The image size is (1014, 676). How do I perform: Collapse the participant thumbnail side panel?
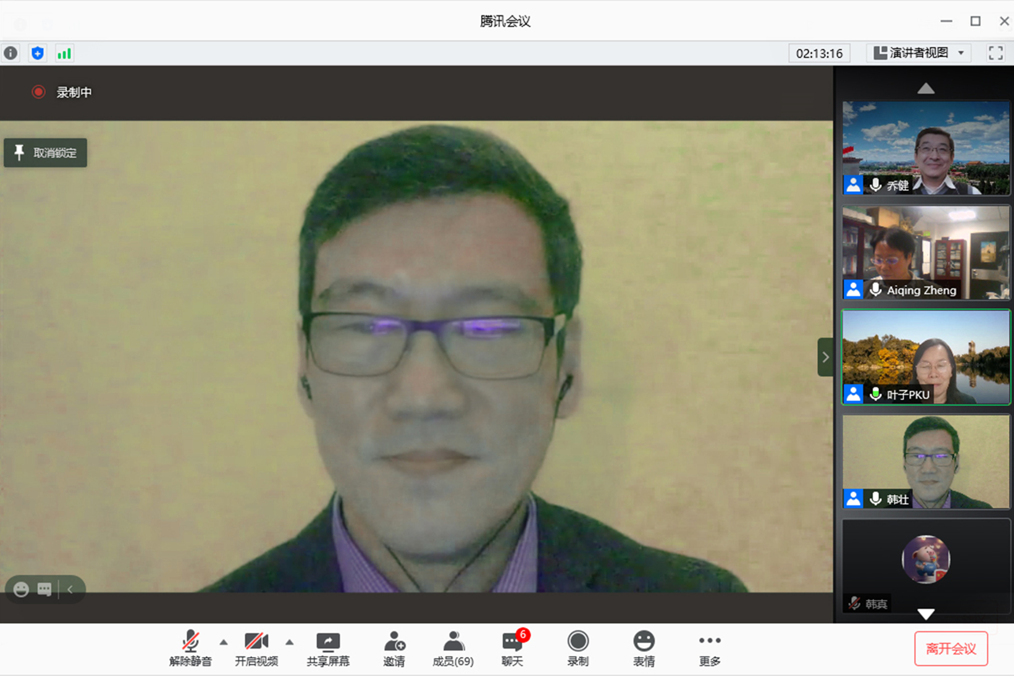(x=825, y=357)
